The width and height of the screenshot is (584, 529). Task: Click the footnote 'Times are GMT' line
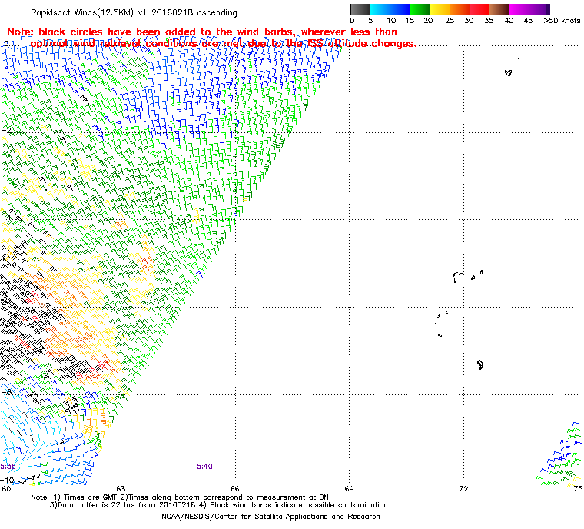(x=180, y=497)
